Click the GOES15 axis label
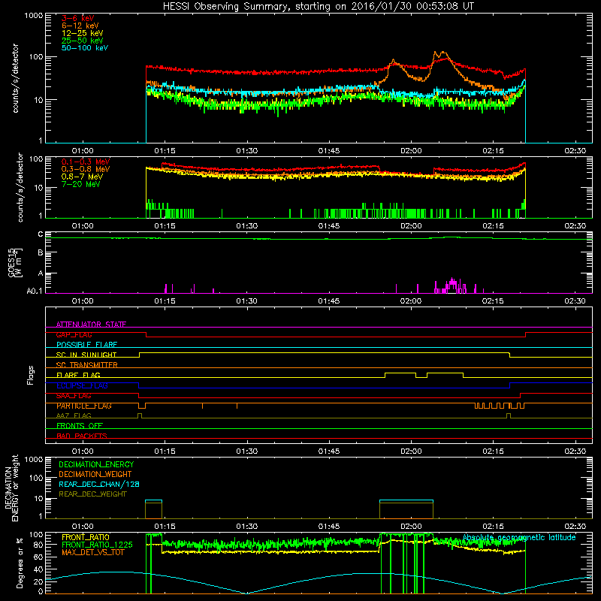This screenshot has height=601, width=601. click(15, 262)
